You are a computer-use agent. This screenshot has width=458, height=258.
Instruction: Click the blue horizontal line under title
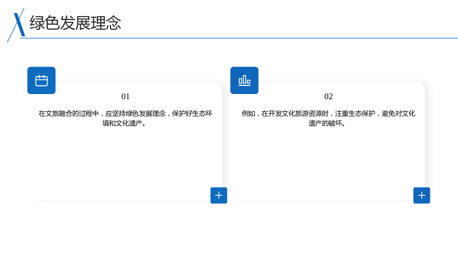[x=239, y=38]
